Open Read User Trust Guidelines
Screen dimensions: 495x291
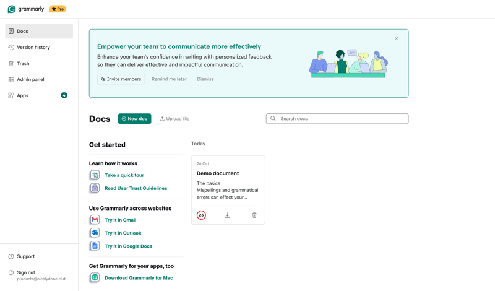(136, 188)
